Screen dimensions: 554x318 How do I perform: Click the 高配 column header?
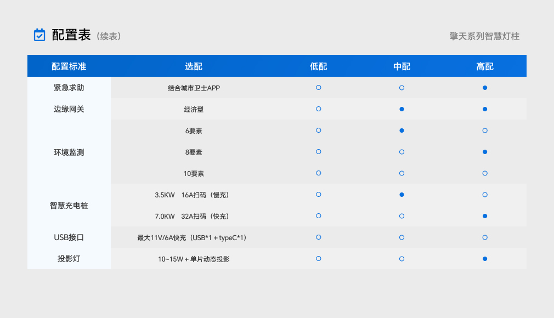click(485, 66)
